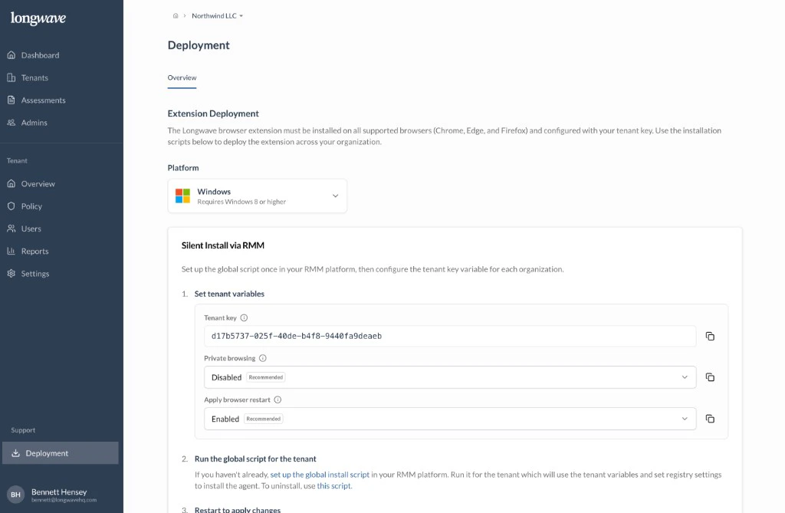Open the Dashboard from the sidebar
785x513 pixels.
(40, 54)
